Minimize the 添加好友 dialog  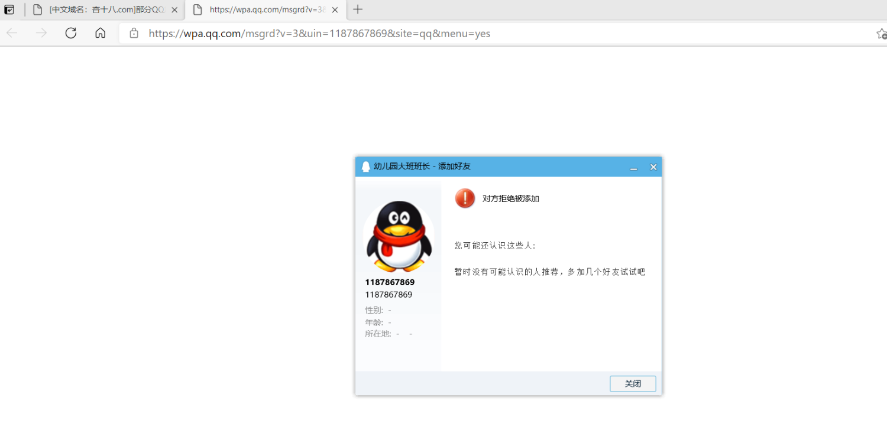tap(633, 167)
